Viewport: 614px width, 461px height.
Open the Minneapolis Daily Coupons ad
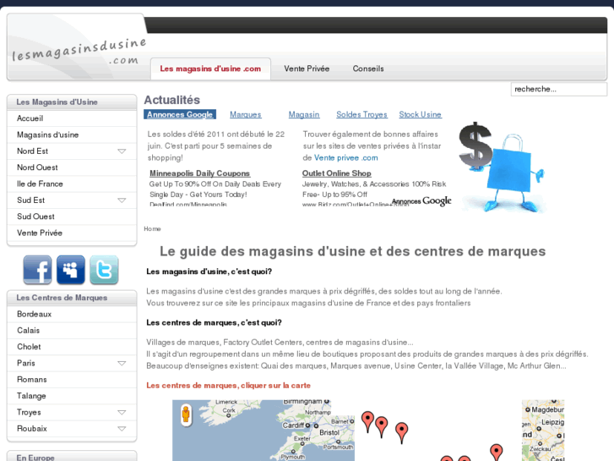(199, 173)
